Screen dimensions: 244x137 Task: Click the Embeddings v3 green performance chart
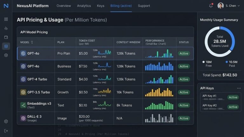[159, 105]
